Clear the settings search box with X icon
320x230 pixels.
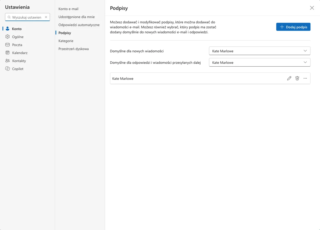point(46,17)
